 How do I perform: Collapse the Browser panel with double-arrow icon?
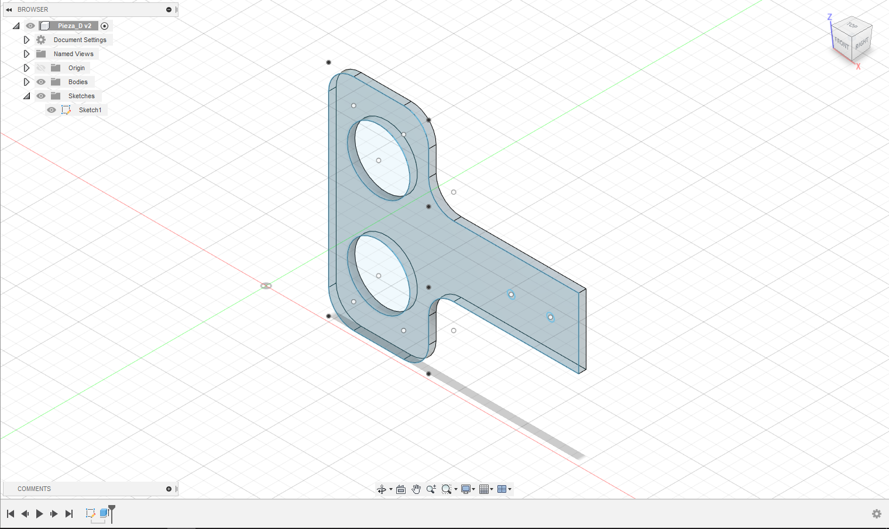[x=9, y=10]
